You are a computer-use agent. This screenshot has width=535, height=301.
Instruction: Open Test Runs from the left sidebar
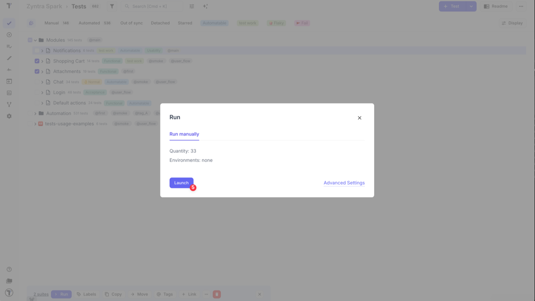click(9, 35)
